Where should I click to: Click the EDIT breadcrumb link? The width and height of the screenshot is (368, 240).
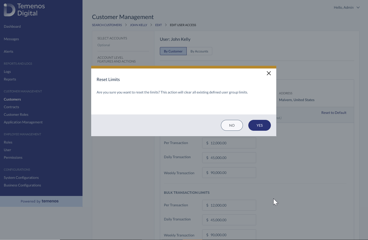[158, 25]
